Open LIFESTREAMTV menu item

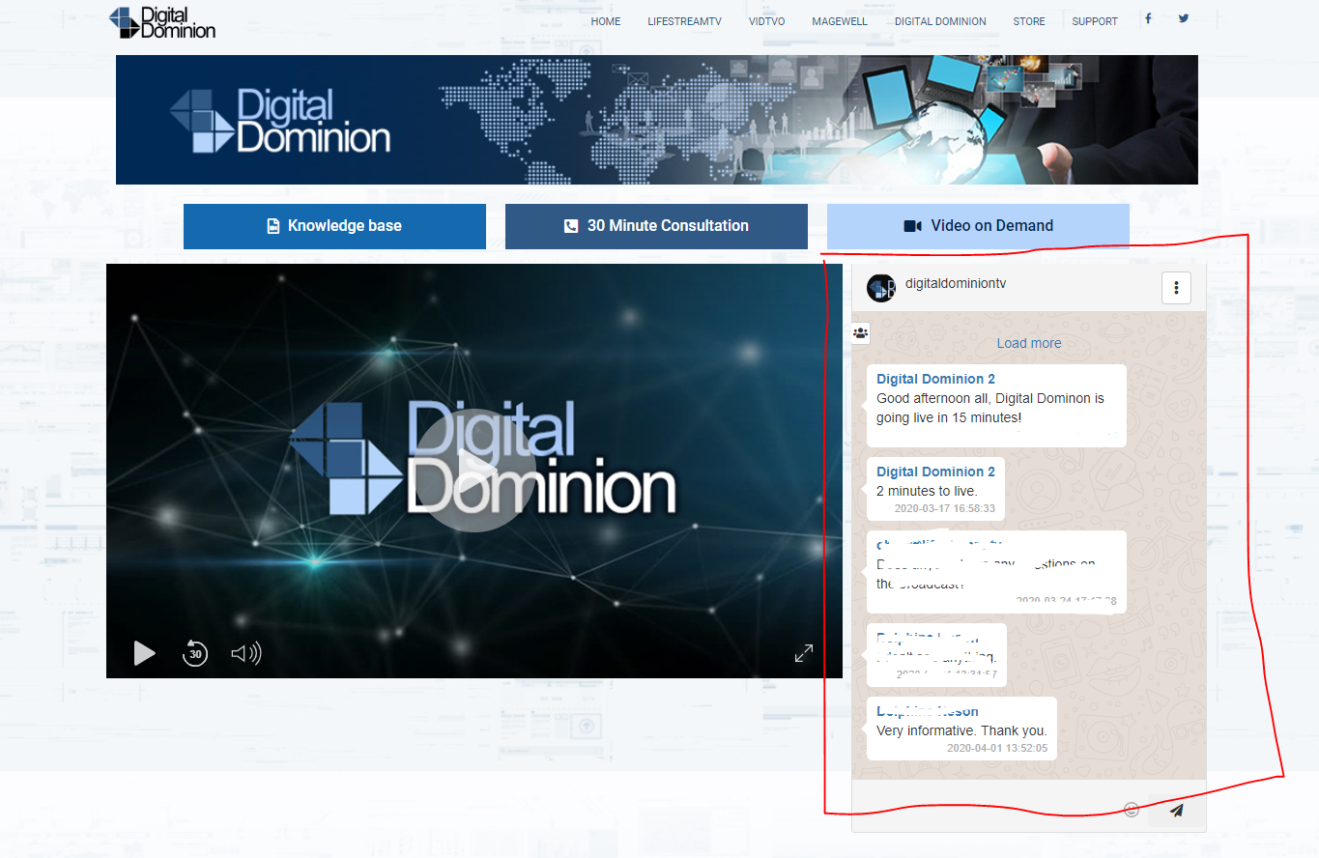684,21
